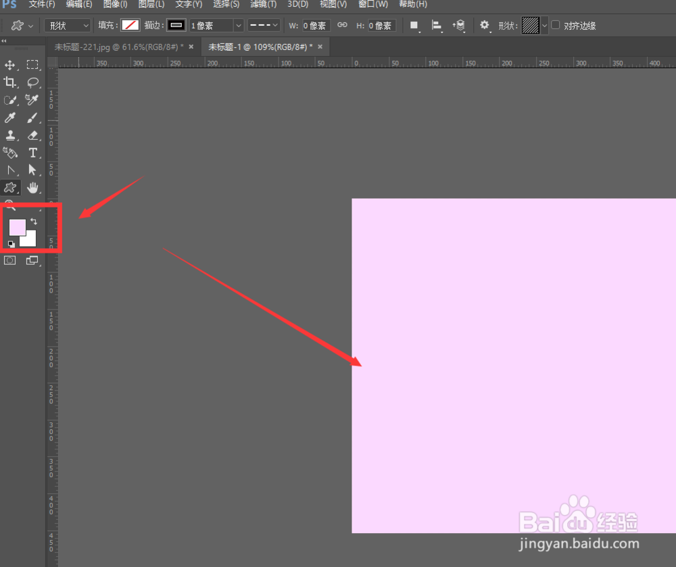Select the Hand tool
The height and width of the screenshot is (567, 676).
[x=32, y=188]
